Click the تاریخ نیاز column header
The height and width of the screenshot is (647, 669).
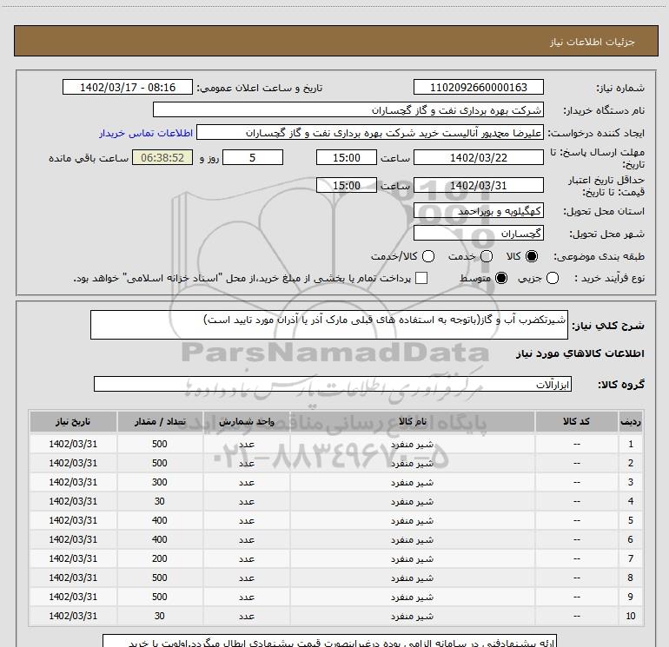pyautogui.click(x=73, y=422)
